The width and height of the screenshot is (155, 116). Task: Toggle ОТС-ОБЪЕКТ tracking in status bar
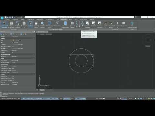click(46, 98)
